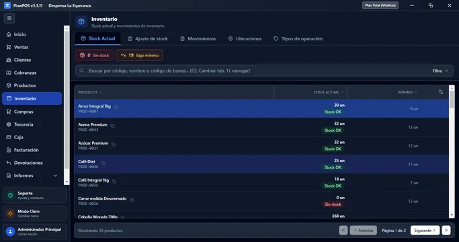
Task: Open the Filtro dropdown
Action: click(x=440, y=71)
